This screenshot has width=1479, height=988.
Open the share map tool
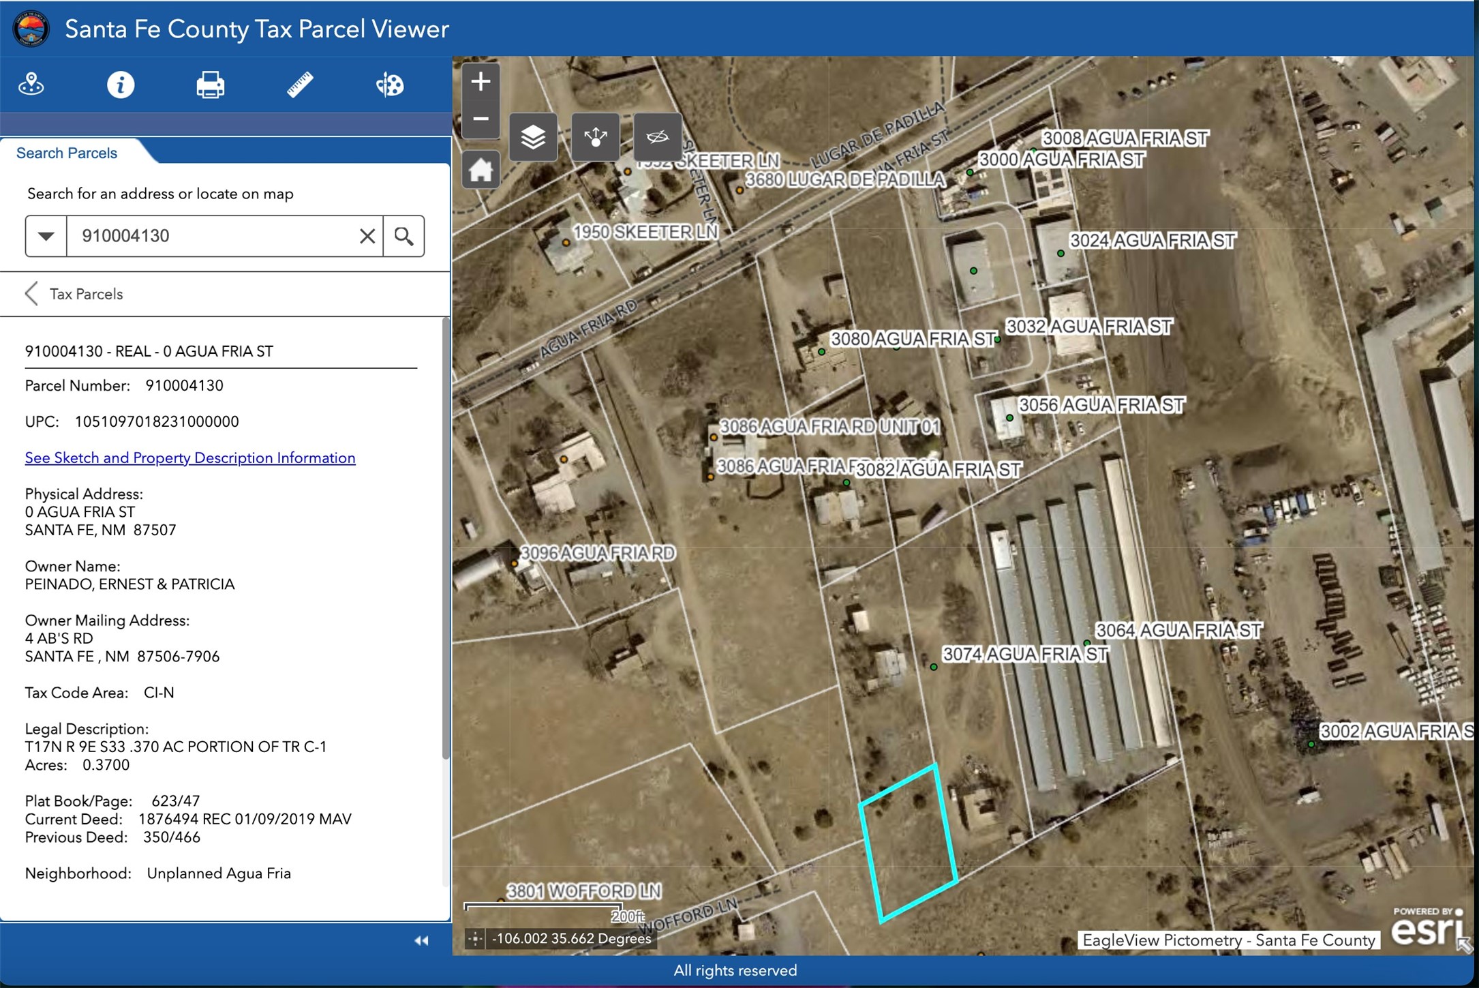(x=595, y=137)
